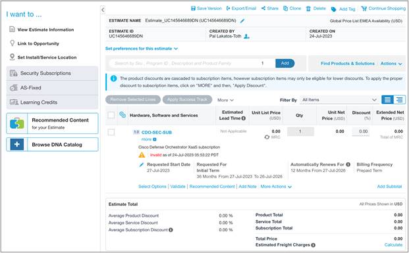Delete the estimate with the trash icon
The image size is (409, 253).
(308, 9)
